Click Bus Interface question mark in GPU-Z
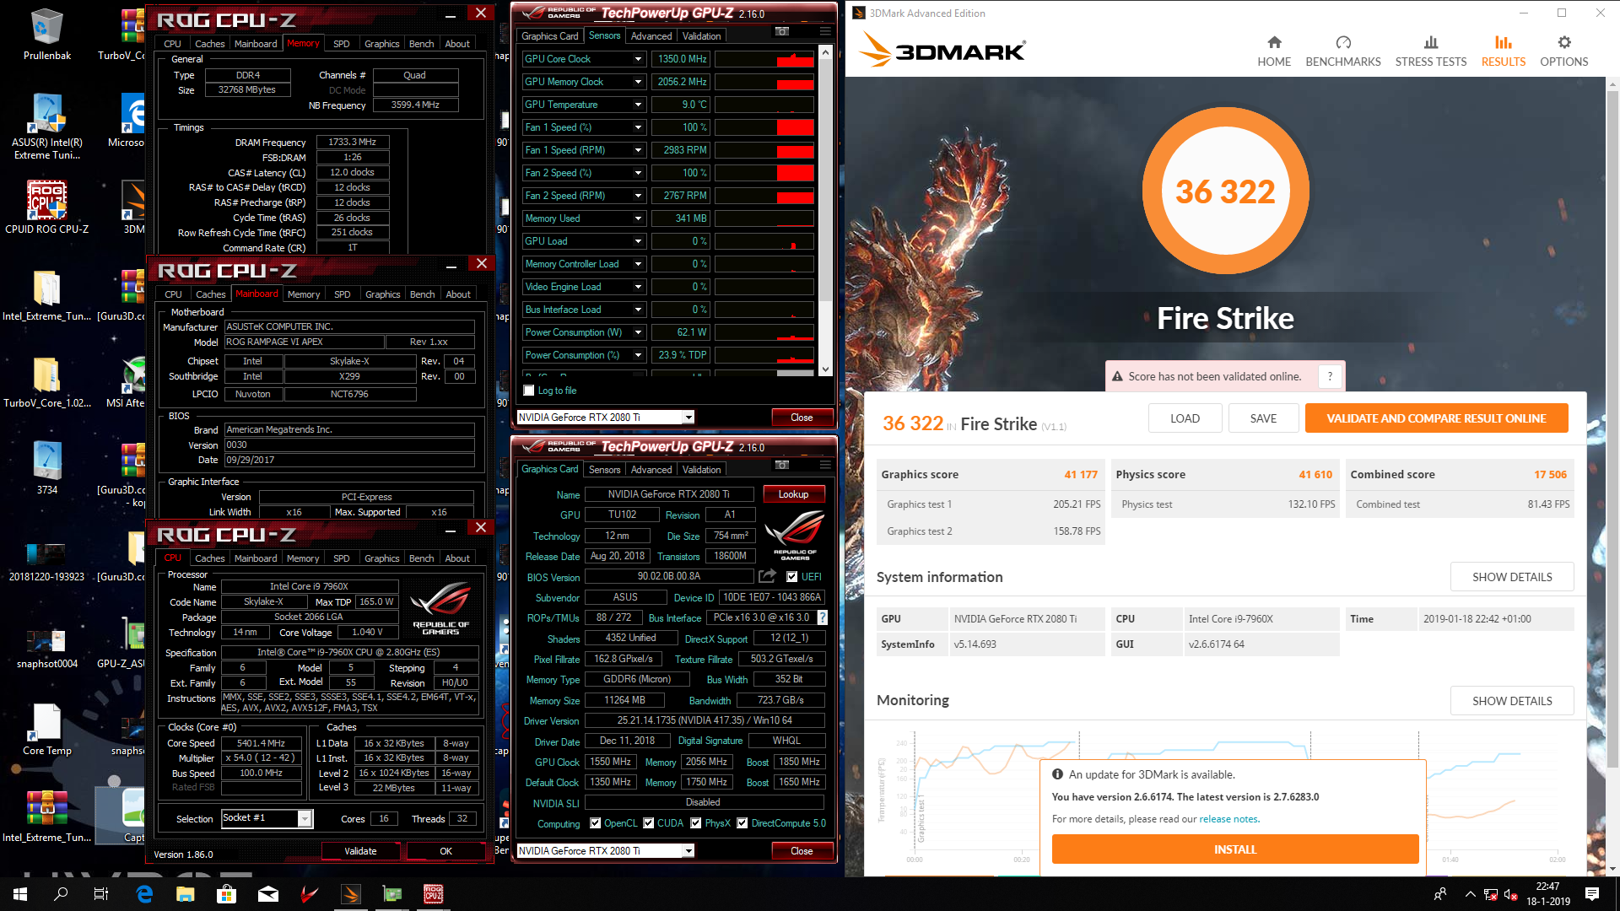This screenshot has width=1620, height=911. (x=823, y=617)
